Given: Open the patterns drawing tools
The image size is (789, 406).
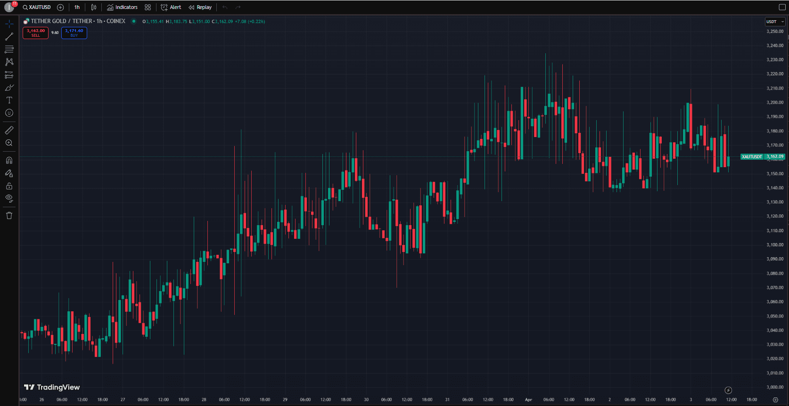Looking at the screenshot, I should [x=9, y=62].
